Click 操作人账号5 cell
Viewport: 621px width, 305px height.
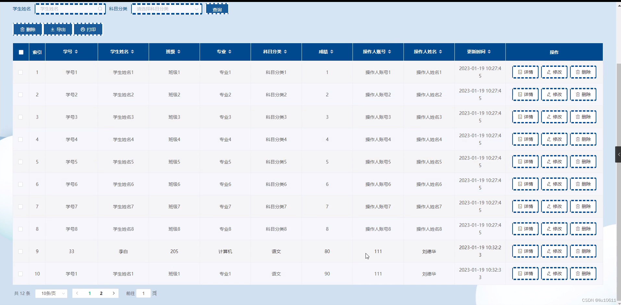(x=378, y=162)
